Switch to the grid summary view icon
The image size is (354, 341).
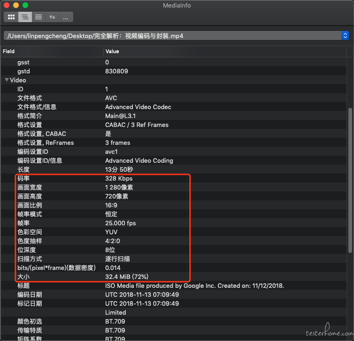11,17
